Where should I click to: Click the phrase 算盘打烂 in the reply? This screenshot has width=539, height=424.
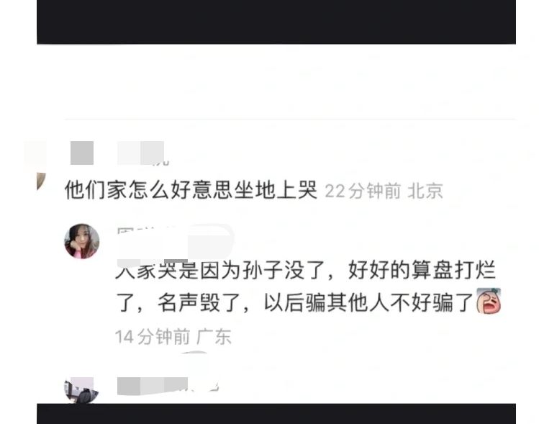pos(454,270)
